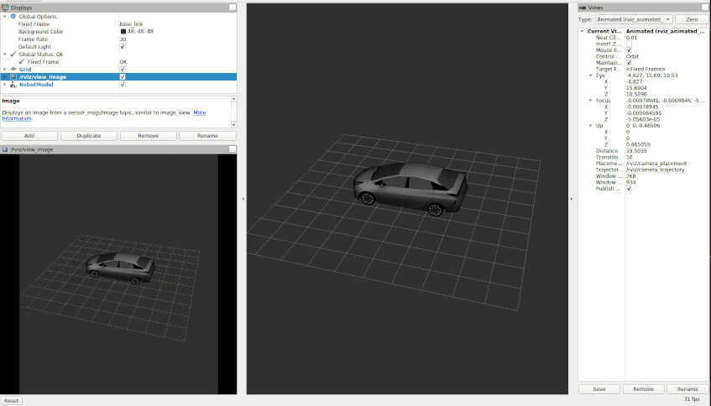
Task: Uncheck the Grid display checkbox
Action: point(123,70)
